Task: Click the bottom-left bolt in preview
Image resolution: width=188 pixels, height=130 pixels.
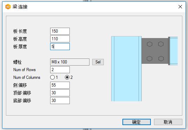Action: (x=149, y=59)
